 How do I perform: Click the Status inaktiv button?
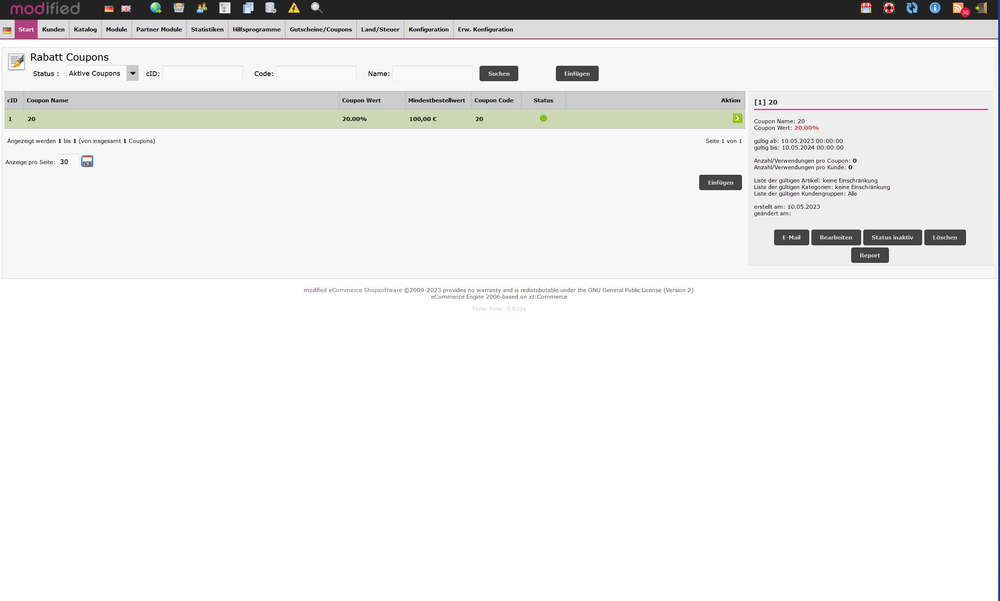892,237
